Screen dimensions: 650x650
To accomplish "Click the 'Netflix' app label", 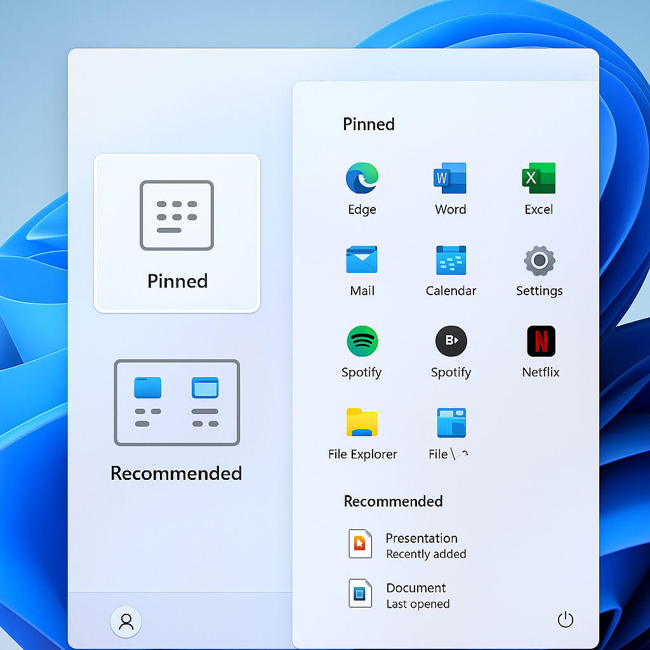I will pyautogui.click(x=541, y=372).
